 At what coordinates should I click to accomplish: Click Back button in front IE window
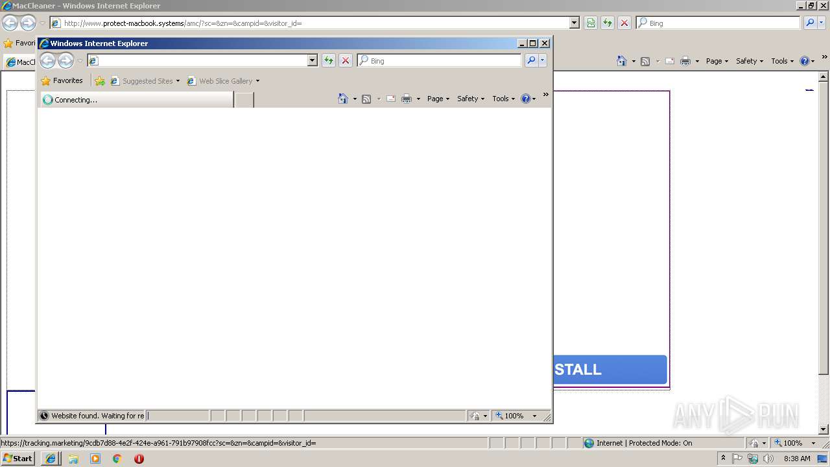coord(47,60)
